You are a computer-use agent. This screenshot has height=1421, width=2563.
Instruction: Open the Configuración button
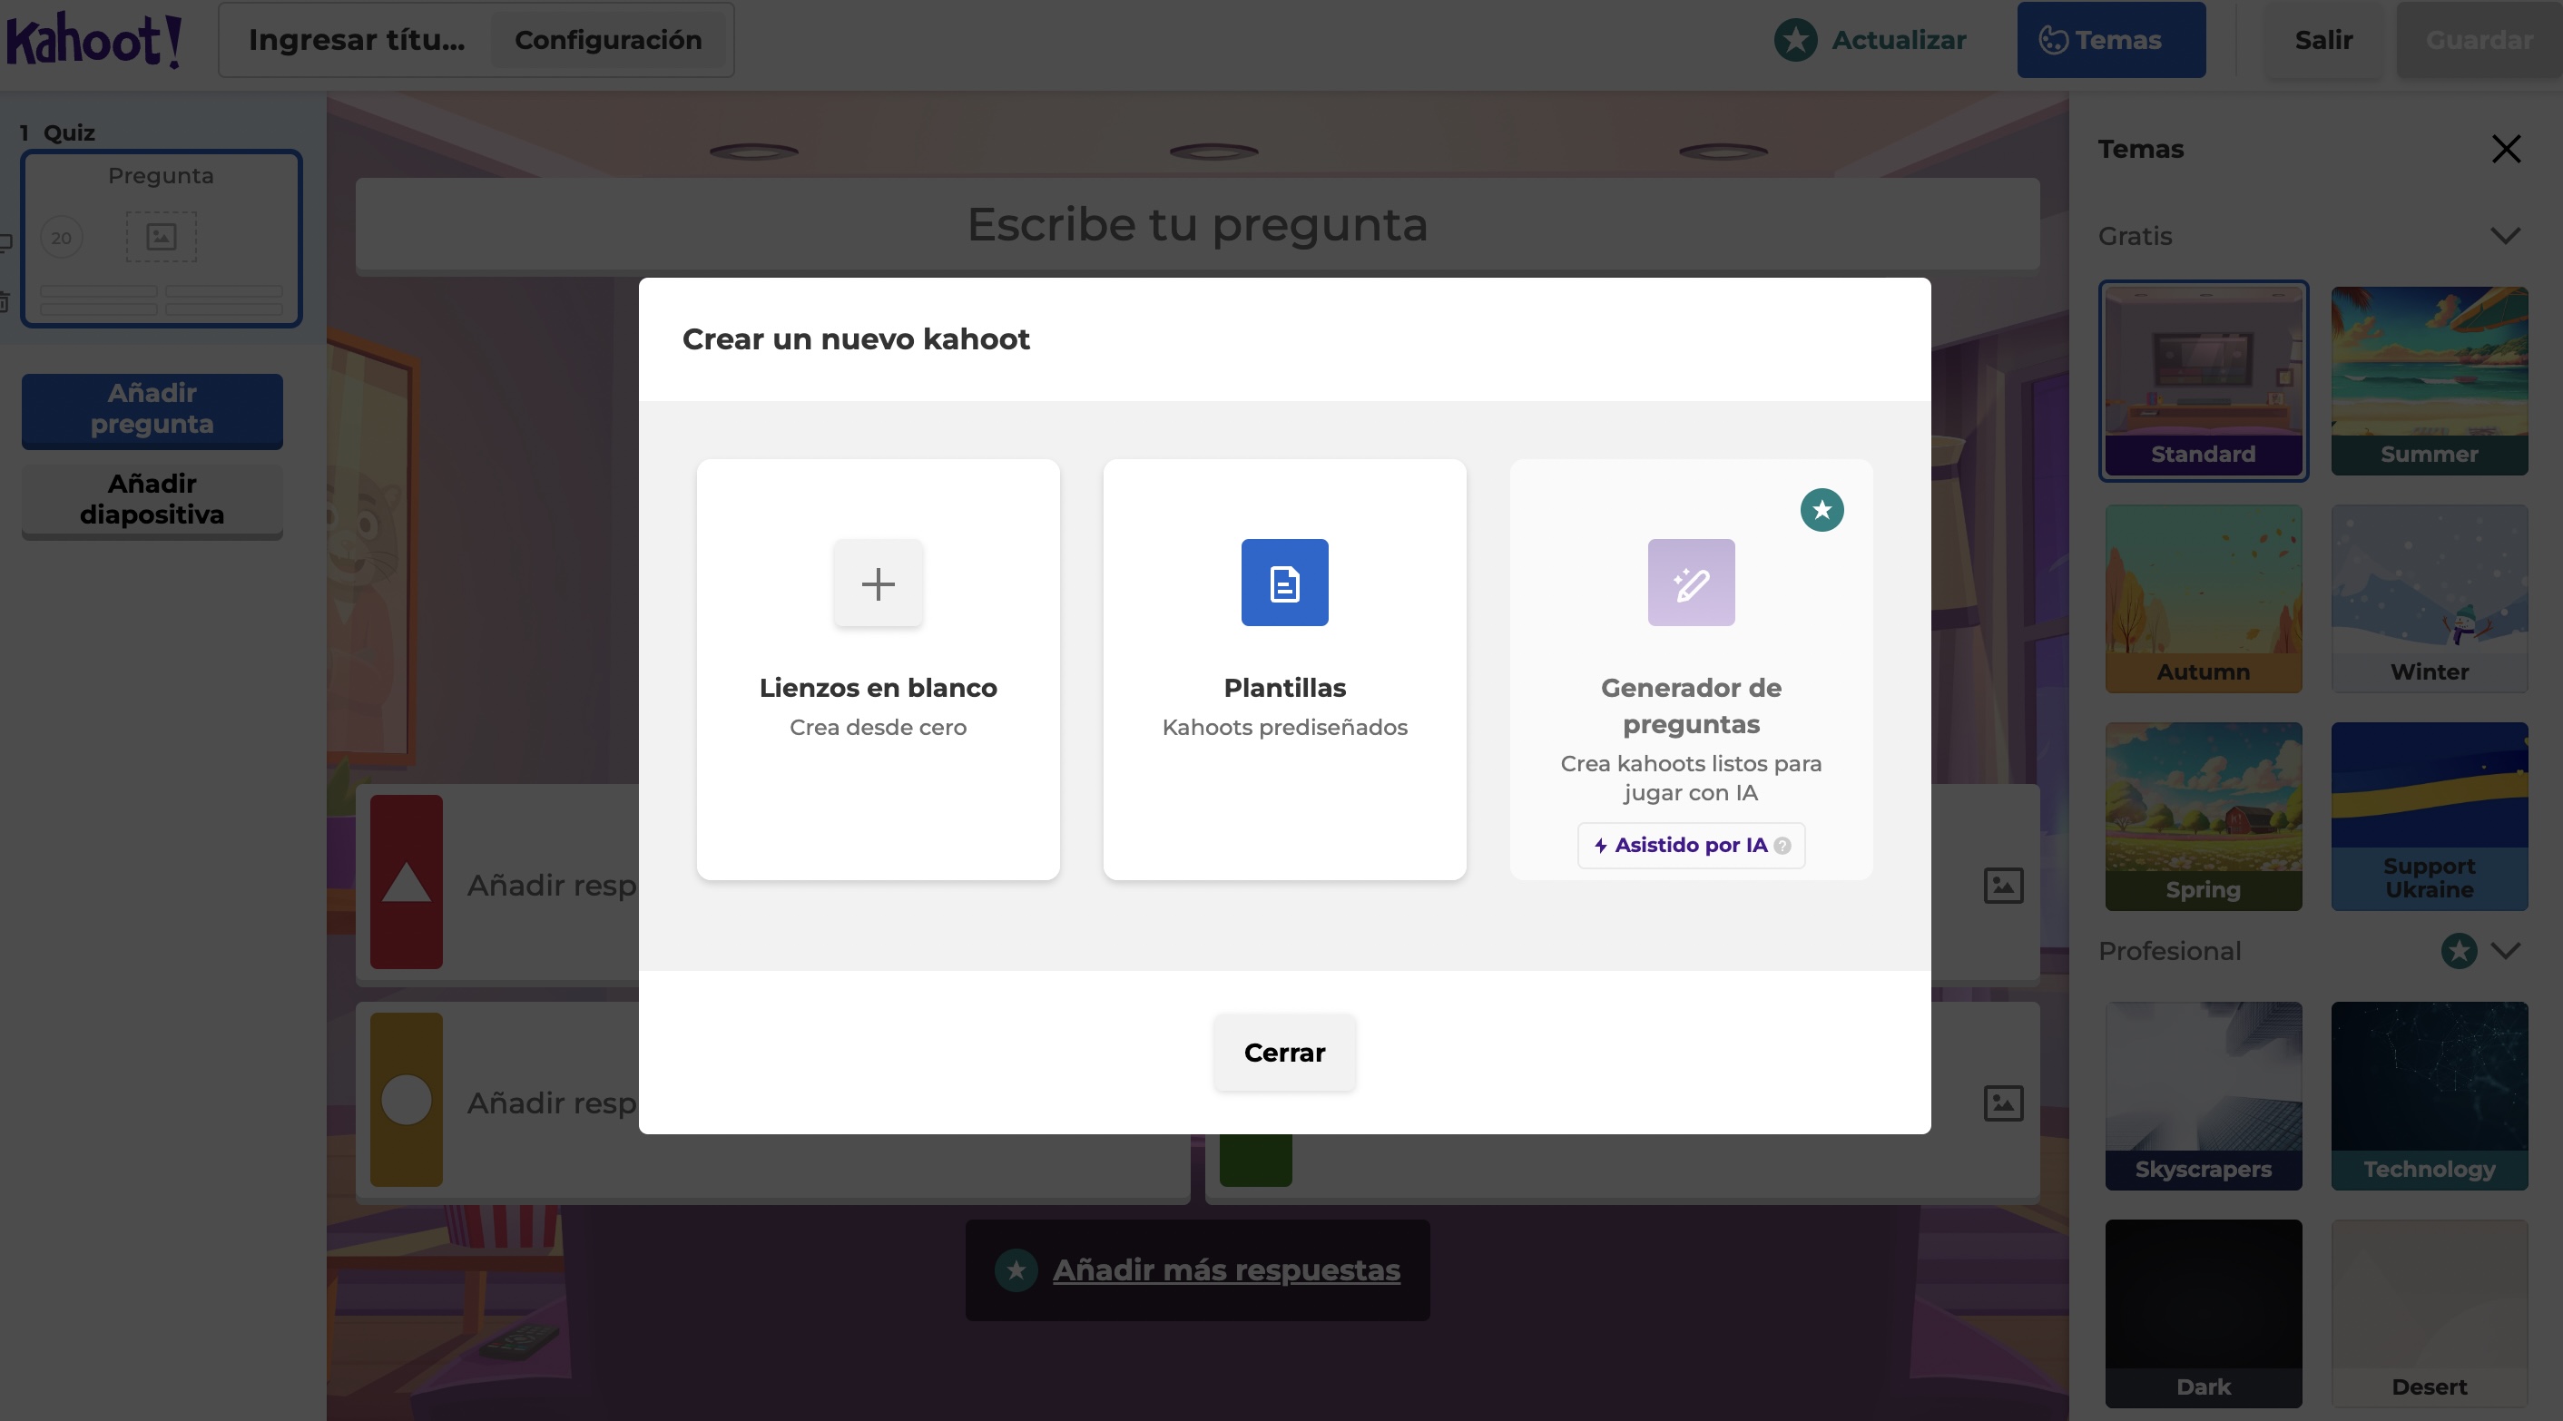tap(608, 40)
